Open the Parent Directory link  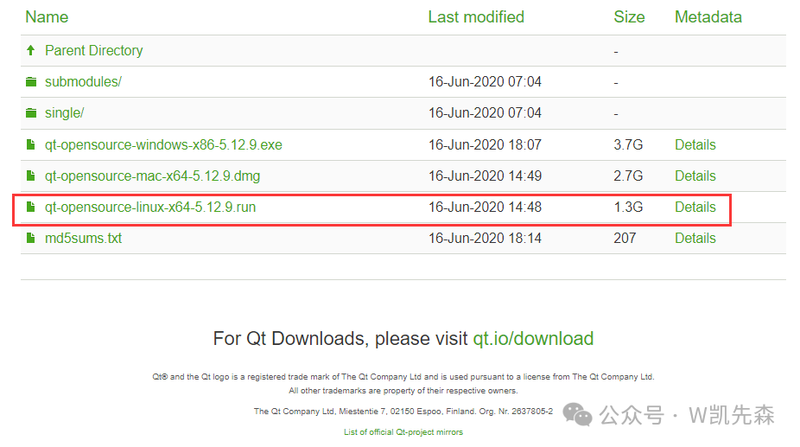pyautogui.click(x=93, y=51)
